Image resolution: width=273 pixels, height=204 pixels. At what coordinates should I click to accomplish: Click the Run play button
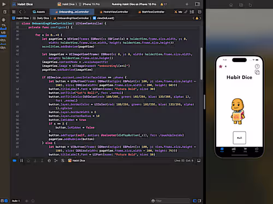pyautogui.click(x=4, y=4)
